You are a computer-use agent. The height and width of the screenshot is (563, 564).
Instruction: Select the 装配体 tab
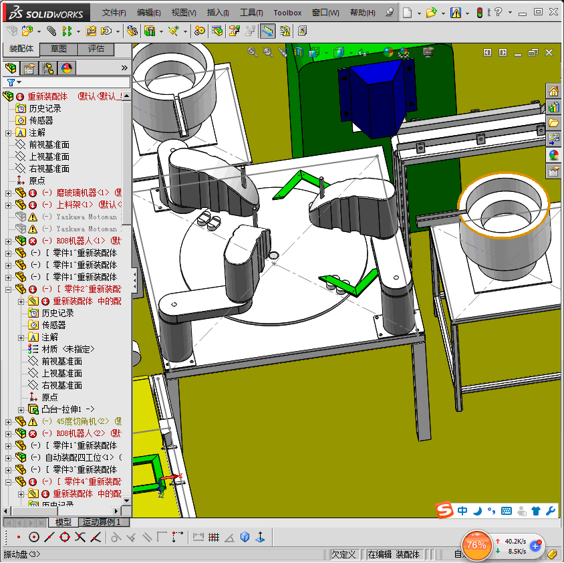21,49
